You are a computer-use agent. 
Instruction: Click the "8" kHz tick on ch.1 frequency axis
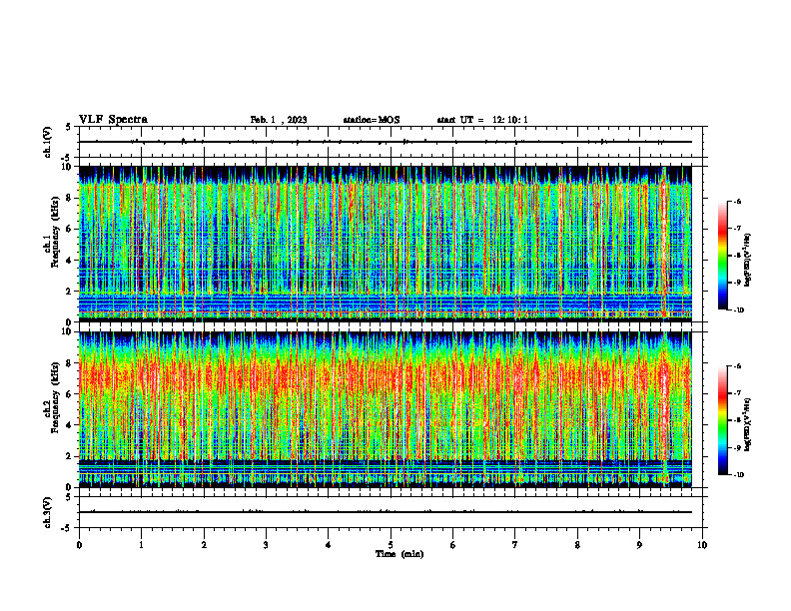[70, 198]
